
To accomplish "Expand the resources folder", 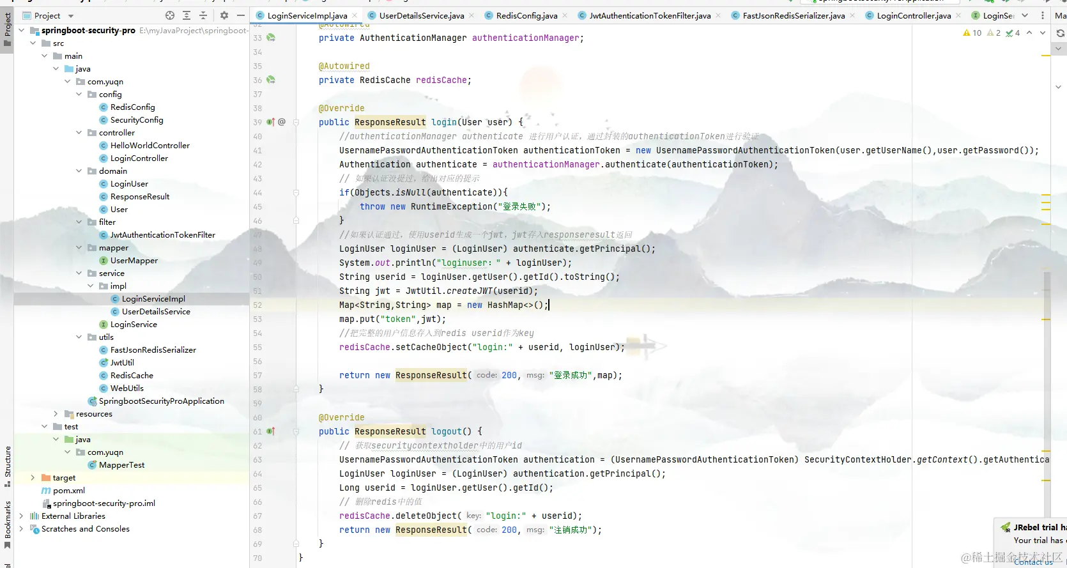I will (56, 413).
